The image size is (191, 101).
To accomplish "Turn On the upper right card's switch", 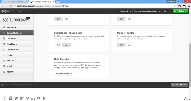I will [x=129, y=19].
